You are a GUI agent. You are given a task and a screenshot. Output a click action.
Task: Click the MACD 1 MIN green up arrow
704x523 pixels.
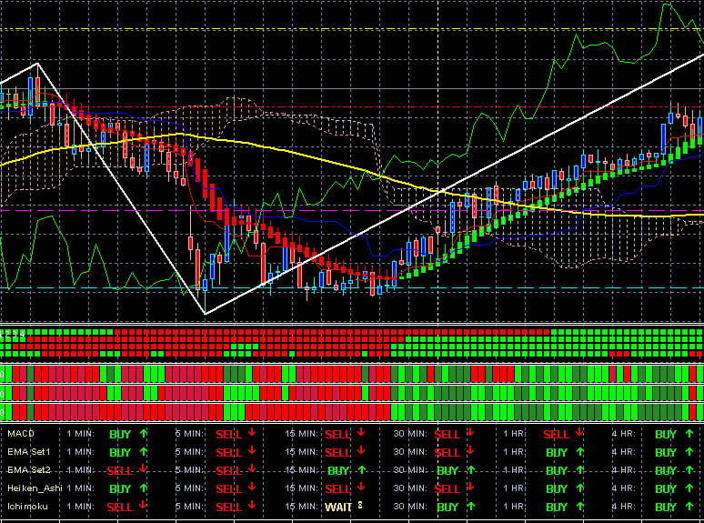143,435
